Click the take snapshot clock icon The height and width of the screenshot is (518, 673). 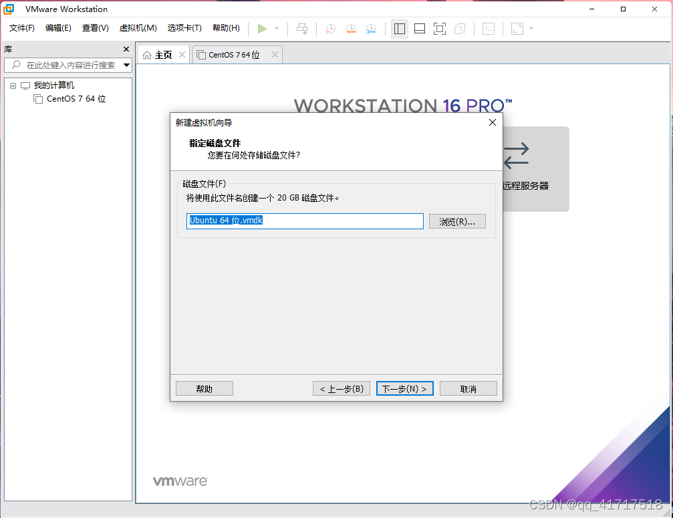(331, 29)
